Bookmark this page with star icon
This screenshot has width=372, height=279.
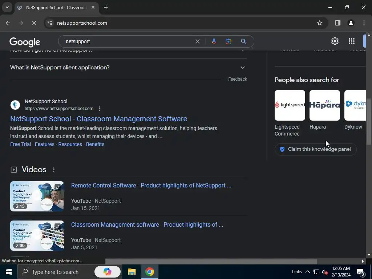pos(320,23)
